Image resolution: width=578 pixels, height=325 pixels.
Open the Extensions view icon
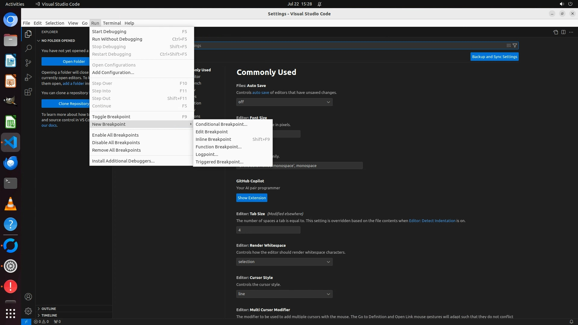point(28,92)
